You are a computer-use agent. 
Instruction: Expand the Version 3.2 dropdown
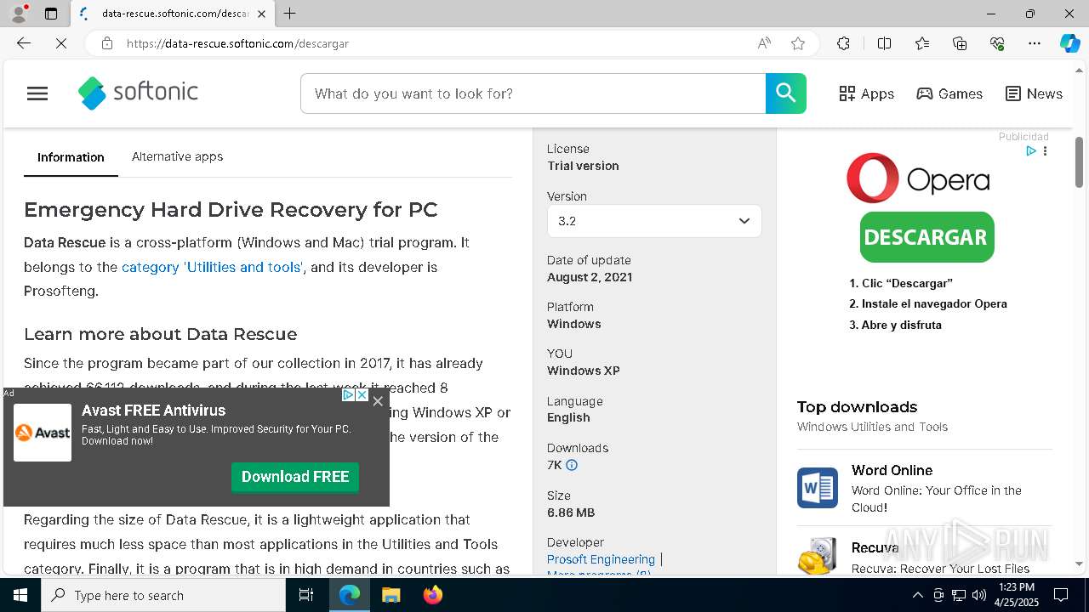click(x=654, y=221)
